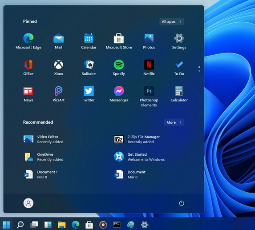Open Microsoft Edge from pinned apps
Image resolution: width=255 pixels, height=230 pixels.
click(28, 41)
